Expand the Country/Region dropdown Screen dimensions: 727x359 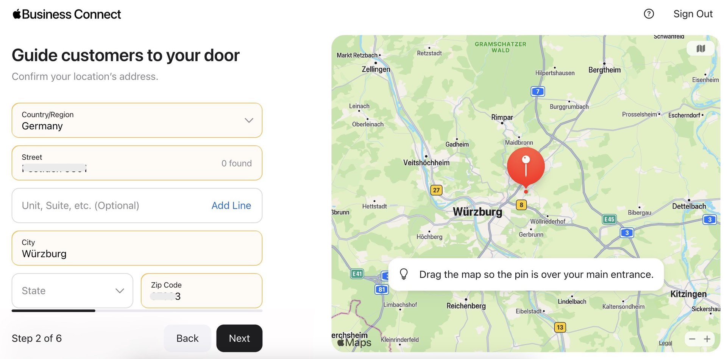tap(137, 120)
